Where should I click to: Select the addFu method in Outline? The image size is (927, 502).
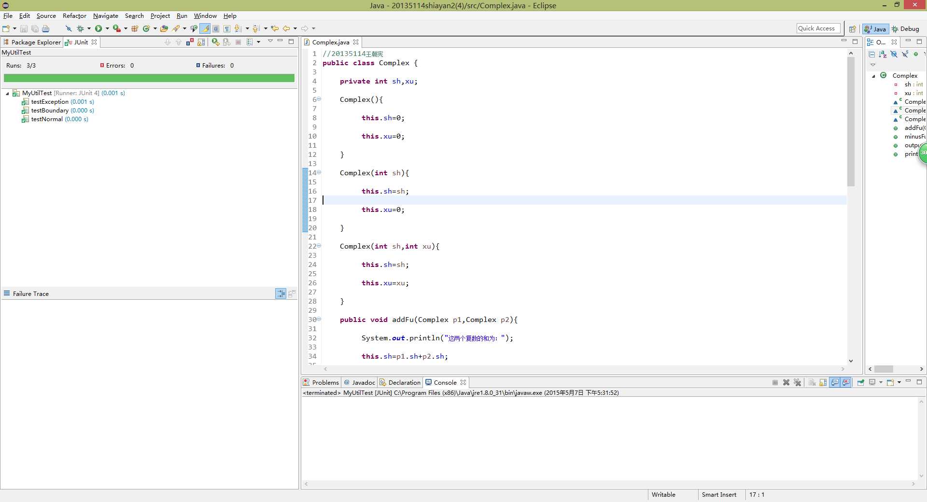(x=910, y=128)
